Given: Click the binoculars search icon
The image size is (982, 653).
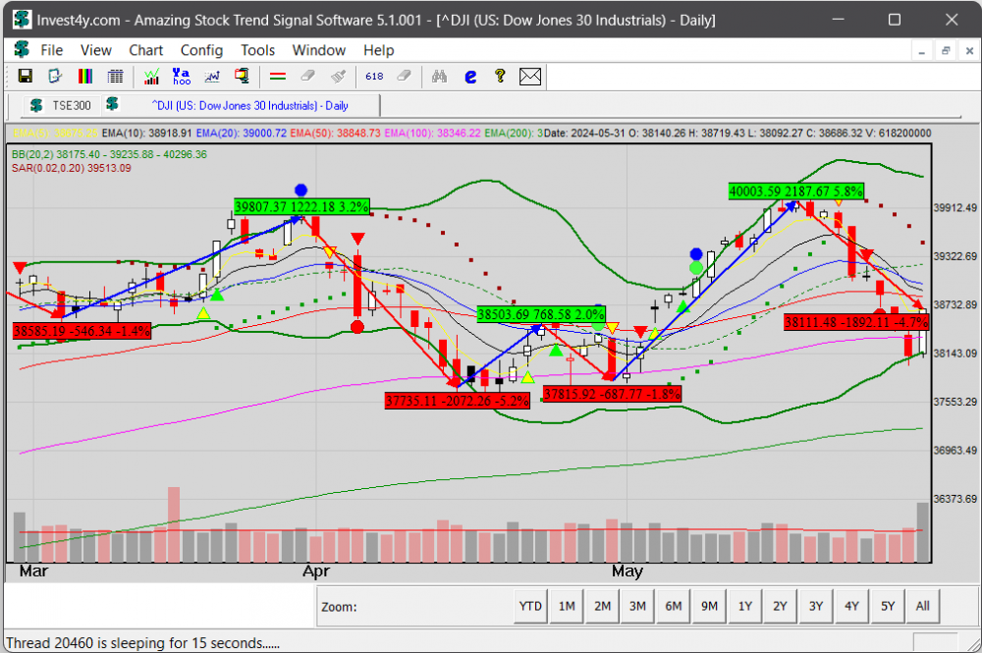Looking at the screenshot, I should pos(439,76).
